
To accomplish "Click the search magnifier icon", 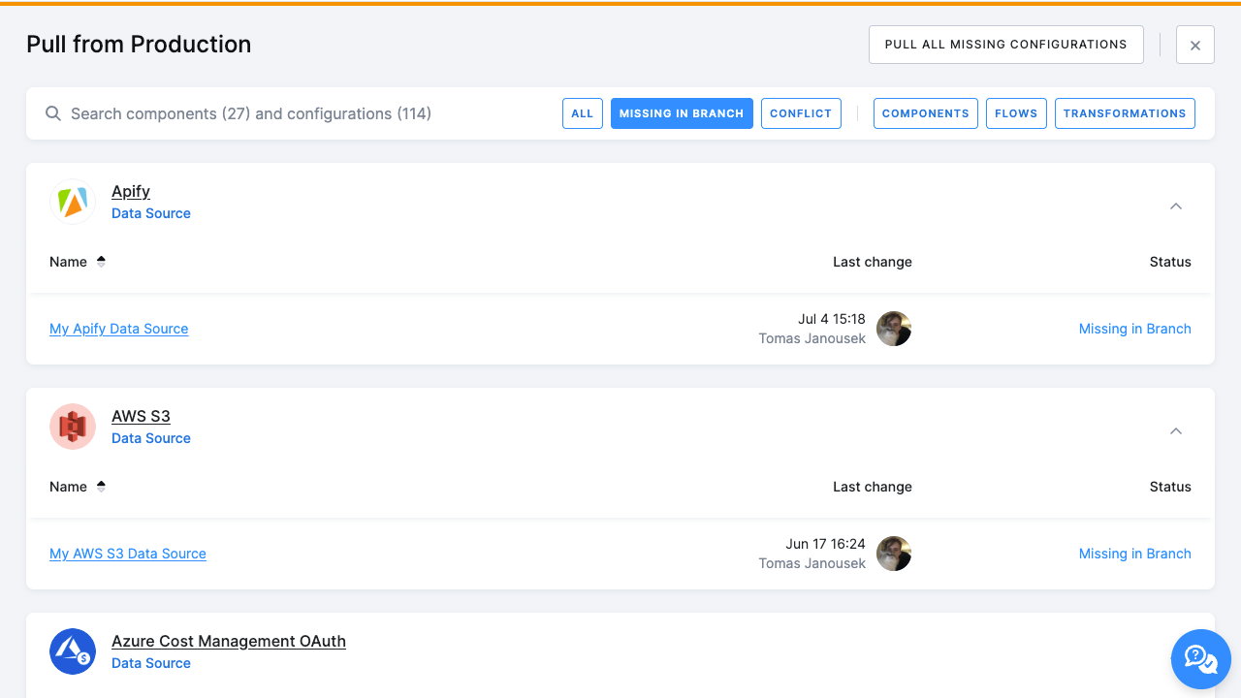I will coord(53,113).
